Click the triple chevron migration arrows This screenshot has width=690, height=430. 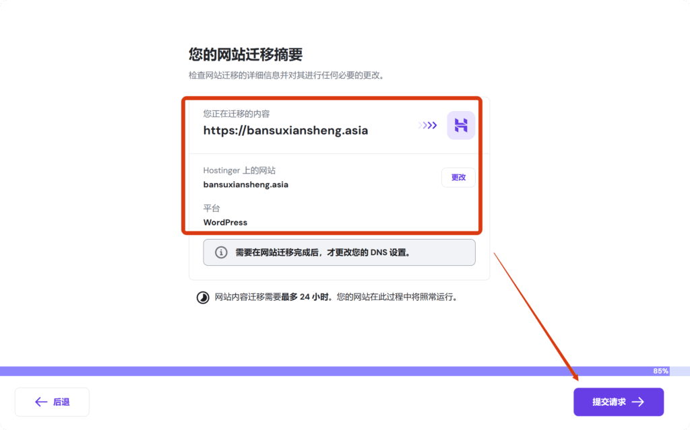427,125
